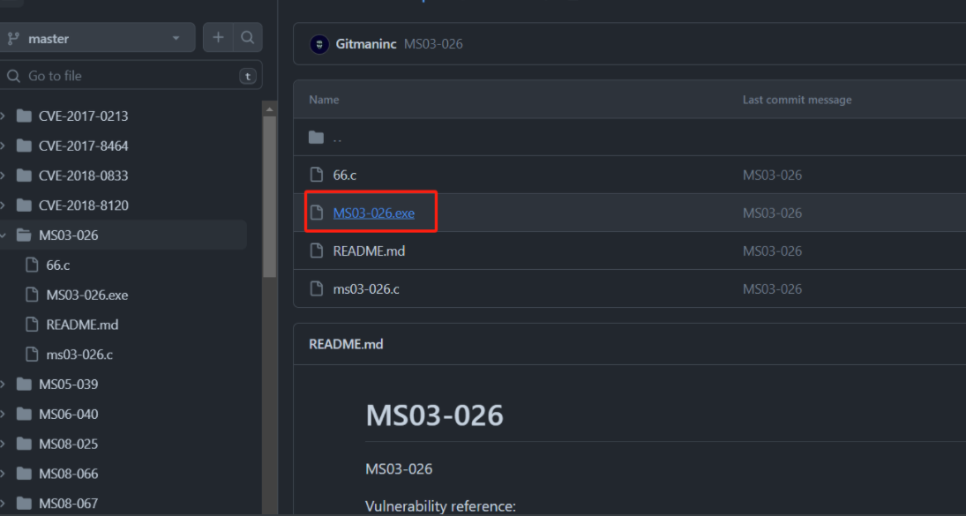Click the README.md preview panel title

pyautogui.click(x=346, y=344)
